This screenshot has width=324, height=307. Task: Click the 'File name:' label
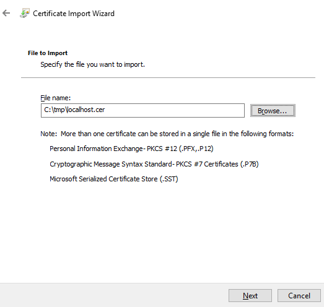55,98
